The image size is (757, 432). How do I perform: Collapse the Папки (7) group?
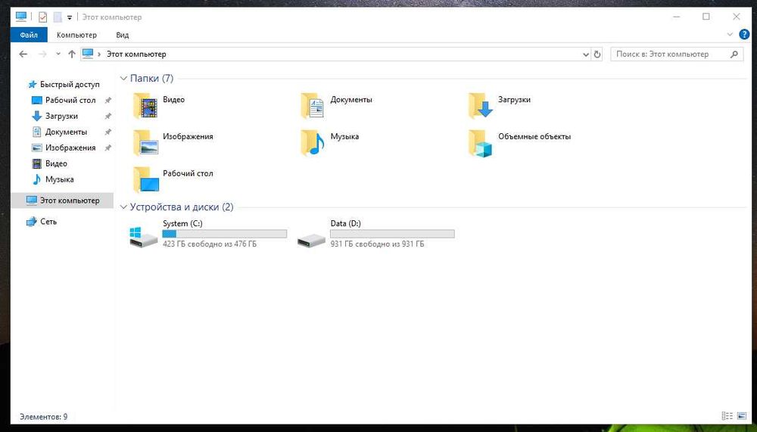[x=123, y=78]
